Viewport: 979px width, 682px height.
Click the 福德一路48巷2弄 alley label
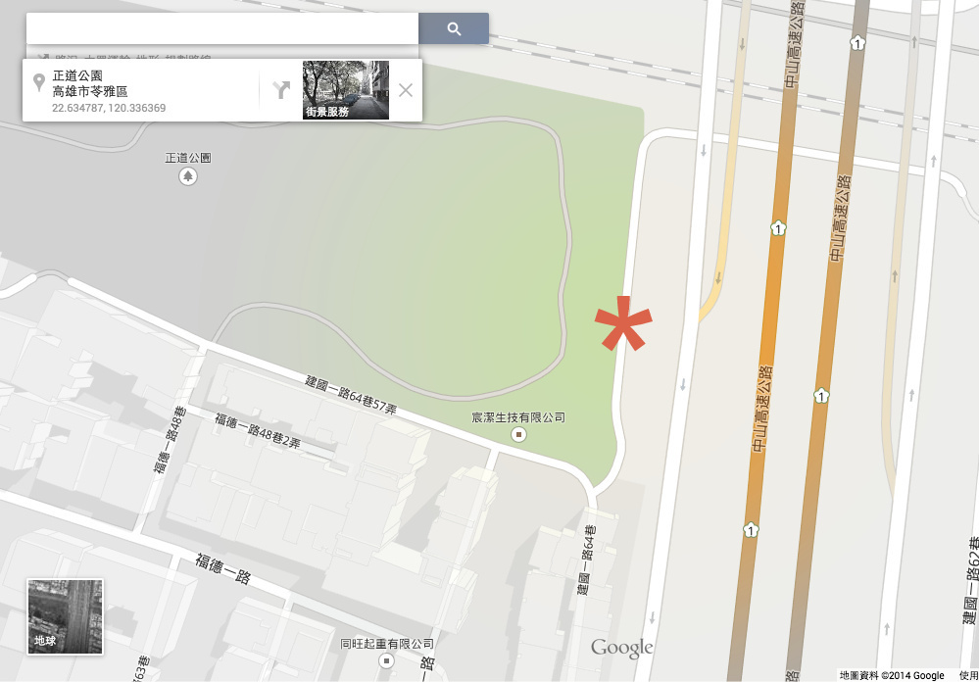(x=258, y=431)
